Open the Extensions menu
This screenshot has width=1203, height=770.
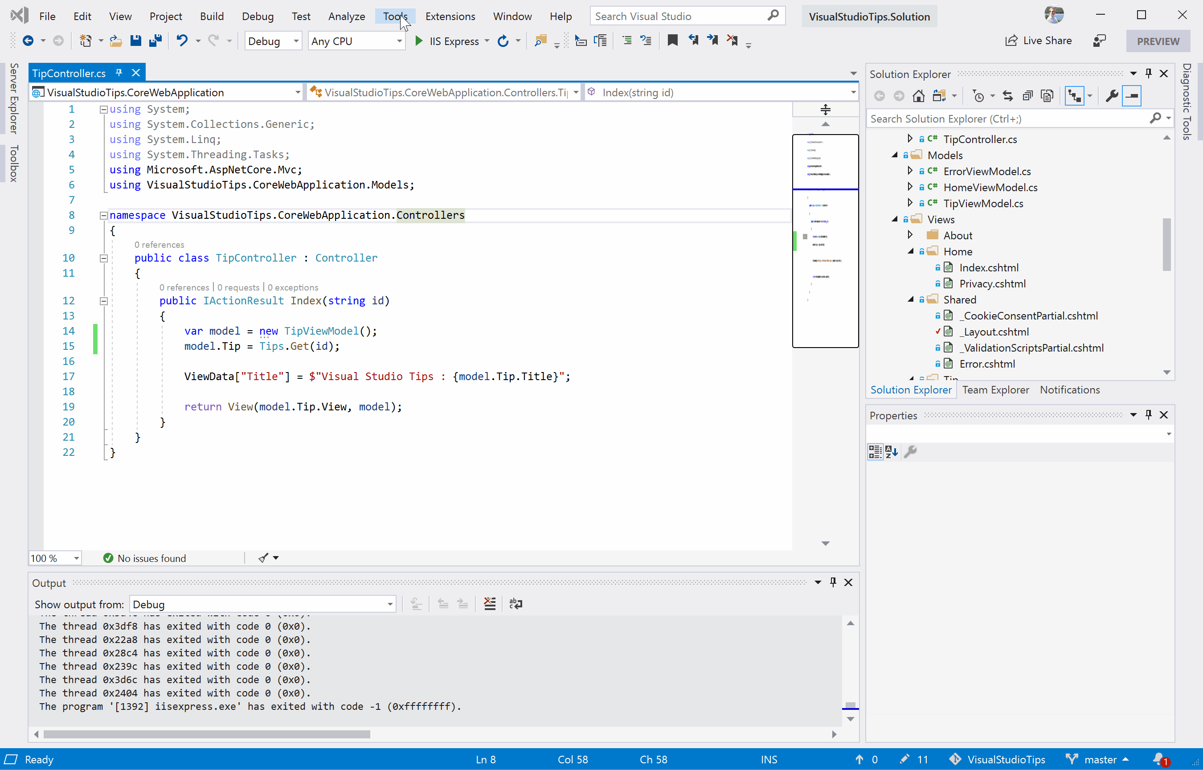pos(450,16)
